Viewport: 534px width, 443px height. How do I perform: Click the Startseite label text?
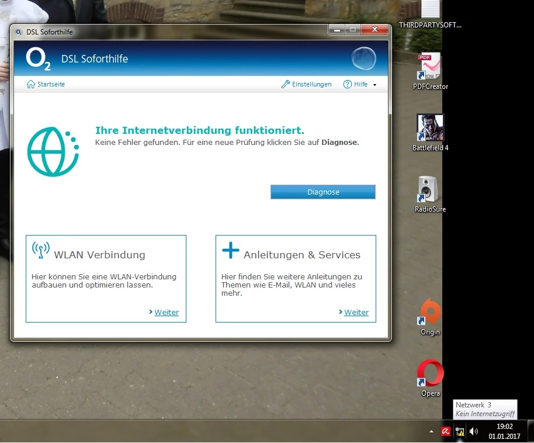coord(51,84)
